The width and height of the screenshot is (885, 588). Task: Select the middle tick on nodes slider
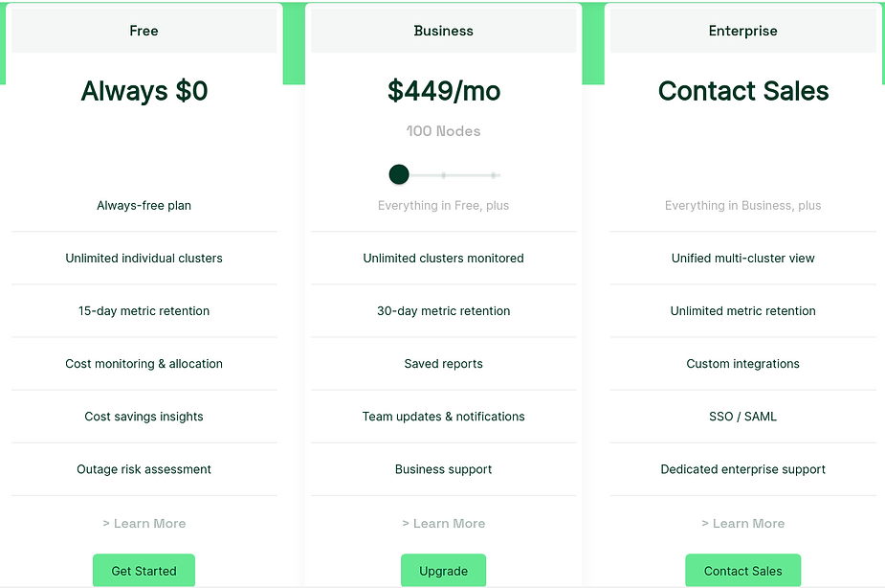pyautogui.click(x=444, y=175)
